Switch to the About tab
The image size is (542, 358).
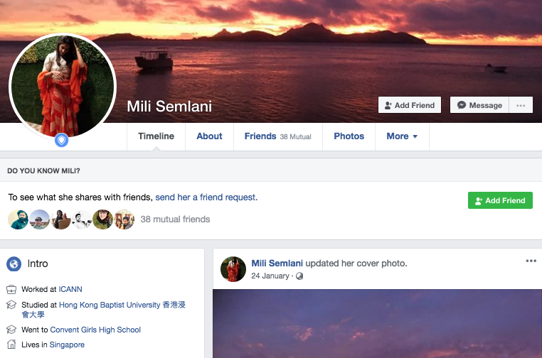(x=209, y=136)
